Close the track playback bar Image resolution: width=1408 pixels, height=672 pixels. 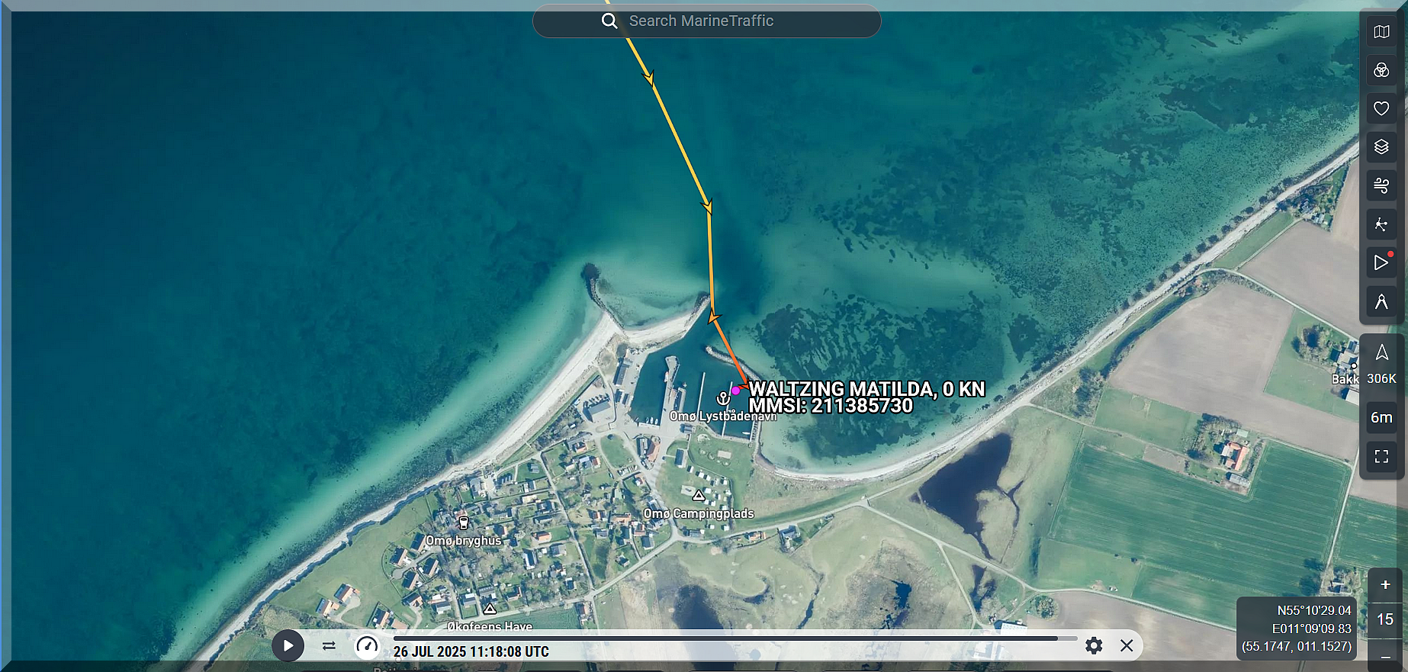(1127, 646)
